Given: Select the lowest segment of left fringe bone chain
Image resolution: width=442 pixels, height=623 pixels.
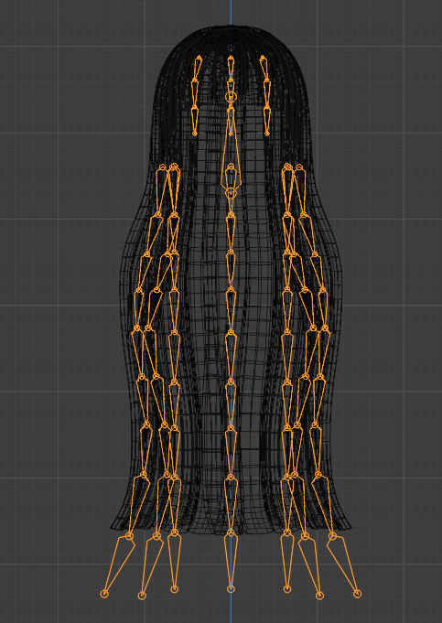Looking at the screenshot, I should [x=195, y=121].
